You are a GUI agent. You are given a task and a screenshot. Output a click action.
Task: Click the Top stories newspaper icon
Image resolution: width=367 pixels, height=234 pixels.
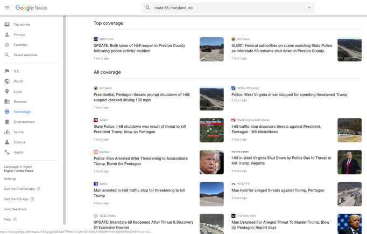tap(7, 24)
